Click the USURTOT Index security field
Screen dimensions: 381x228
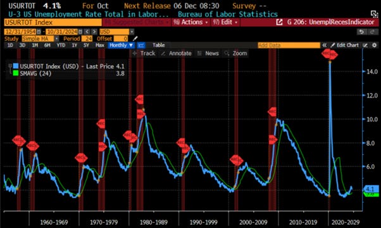(x=53, y=22)
